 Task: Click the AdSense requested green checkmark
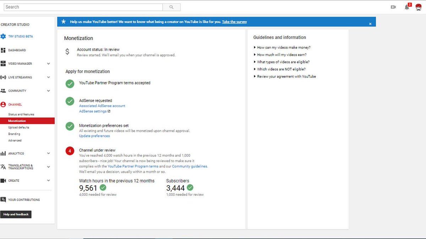click(x=70, y=101)
